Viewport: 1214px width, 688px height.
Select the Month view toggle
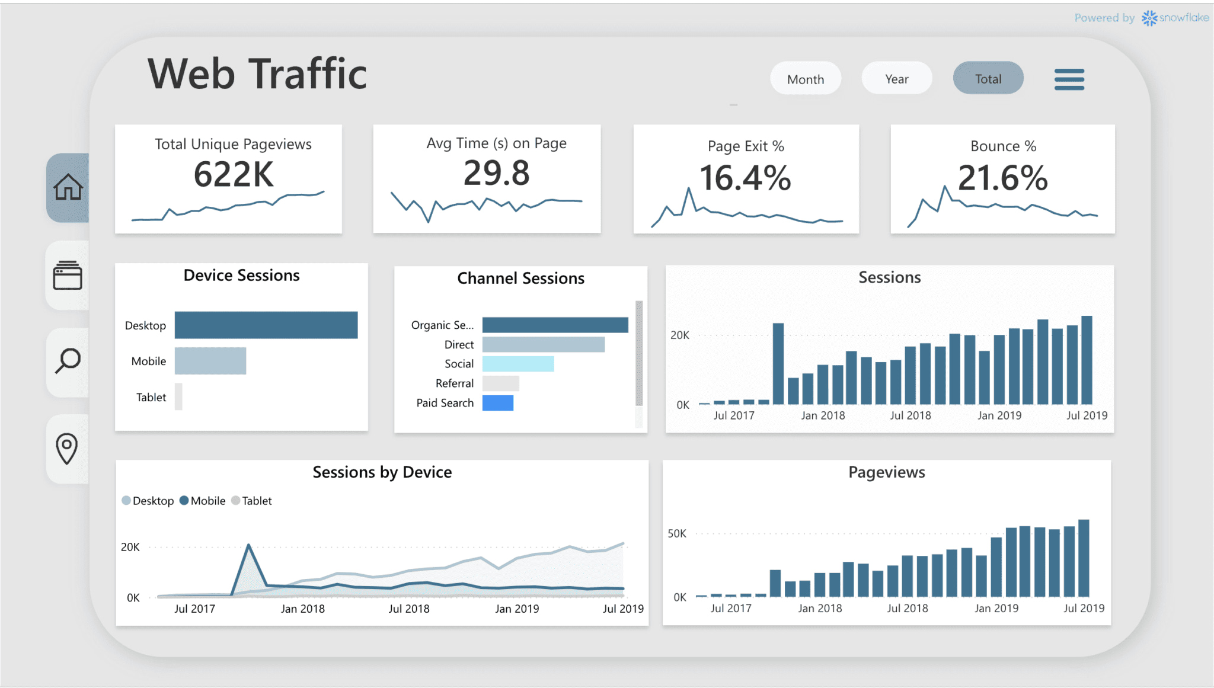(x=806, y=79)
